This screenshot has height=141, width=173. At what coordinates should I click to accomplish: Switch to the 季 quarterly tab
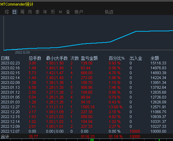click(x=38, y=12)
